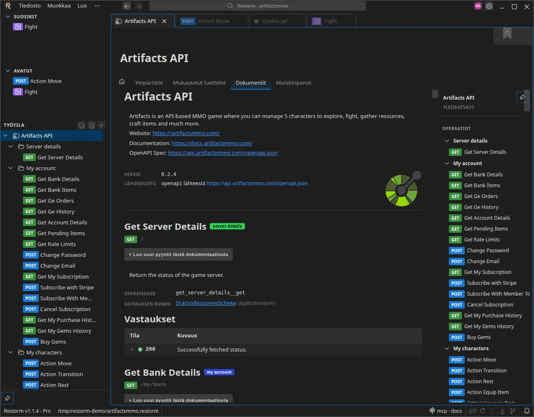This screenshot has width=534, height=417.
Task: Collapse the Artifacts API tree node
Action: pos(6,136)
